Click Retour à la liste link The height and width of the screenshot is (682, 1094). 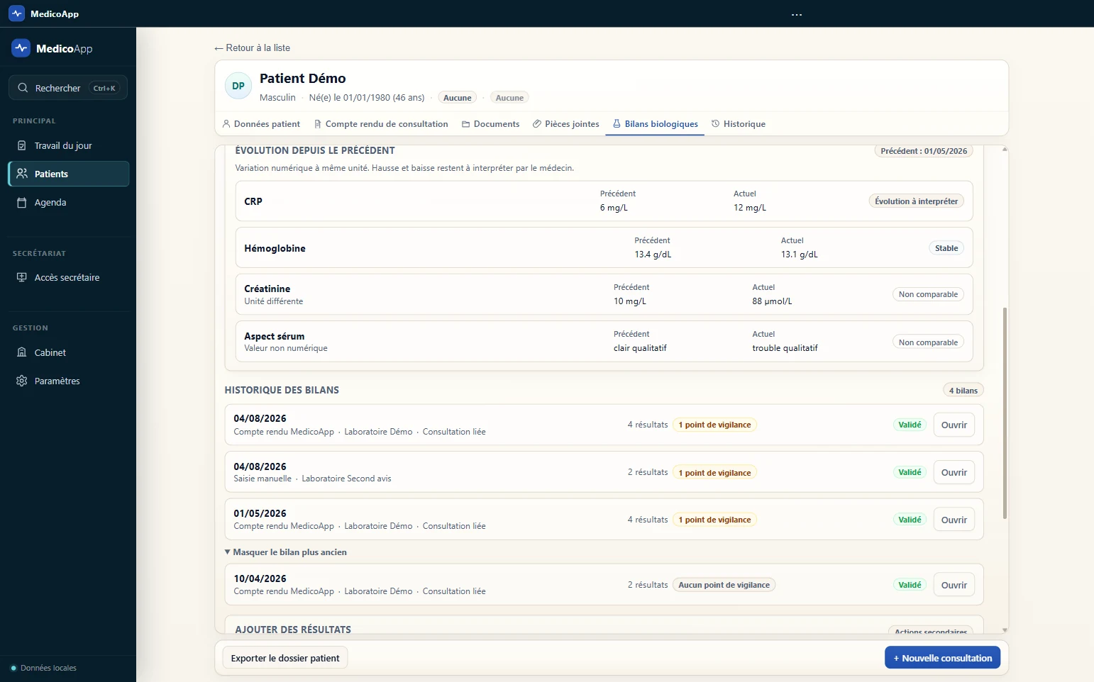252,47
